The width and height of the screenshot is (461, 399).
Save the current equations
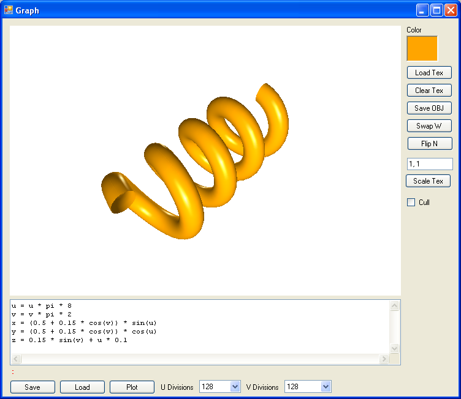coord(32,387)
